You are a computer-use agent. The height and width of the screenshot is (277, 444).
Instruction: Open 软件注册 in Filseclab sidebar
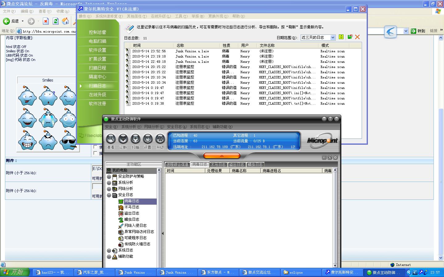point(97,104)
